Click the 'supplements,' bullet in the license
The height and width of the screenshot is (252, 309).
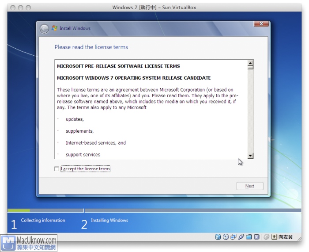[79, 131]
